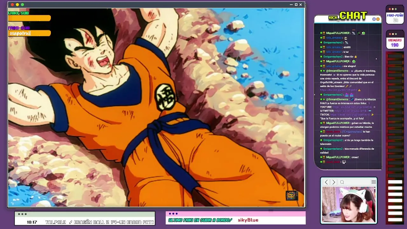Viewport: 407px width, 229px height.
Task: Click Emigameplays2 on 'Bien tío' message
Action: (333, 57)
